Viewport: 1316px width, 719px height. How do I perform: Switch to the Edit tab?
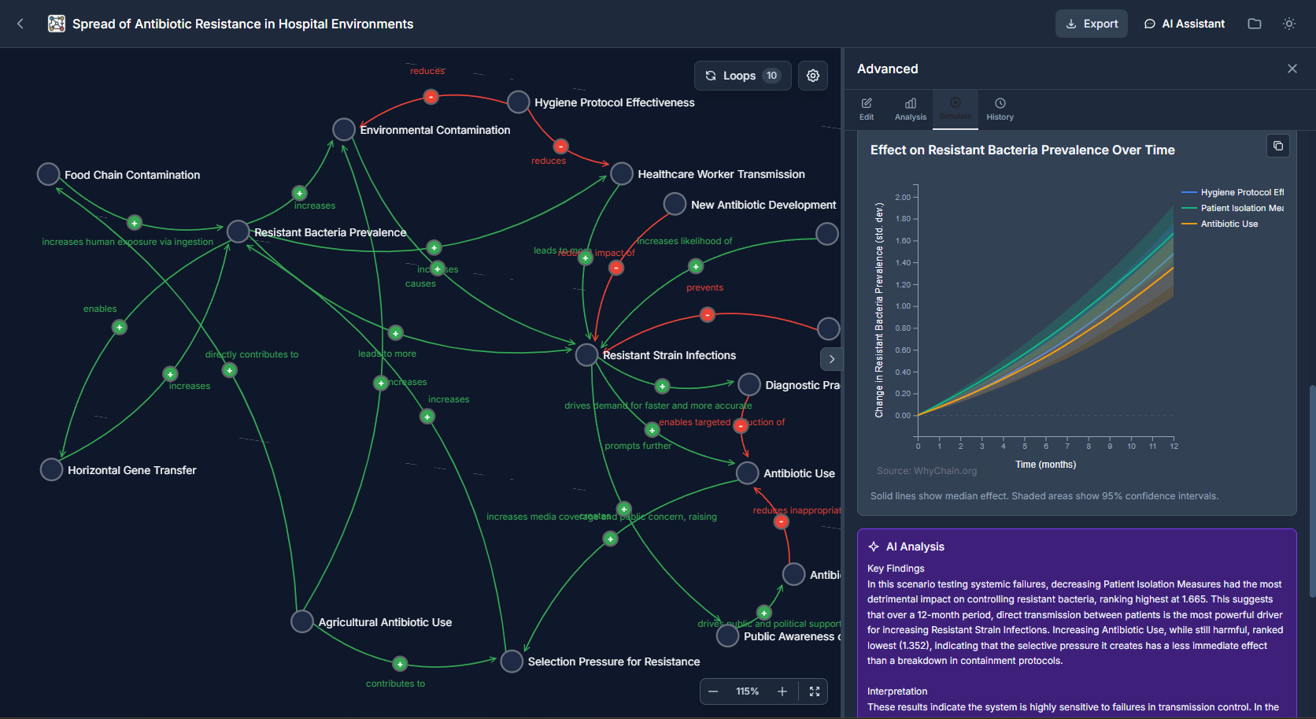pos(867,109)
